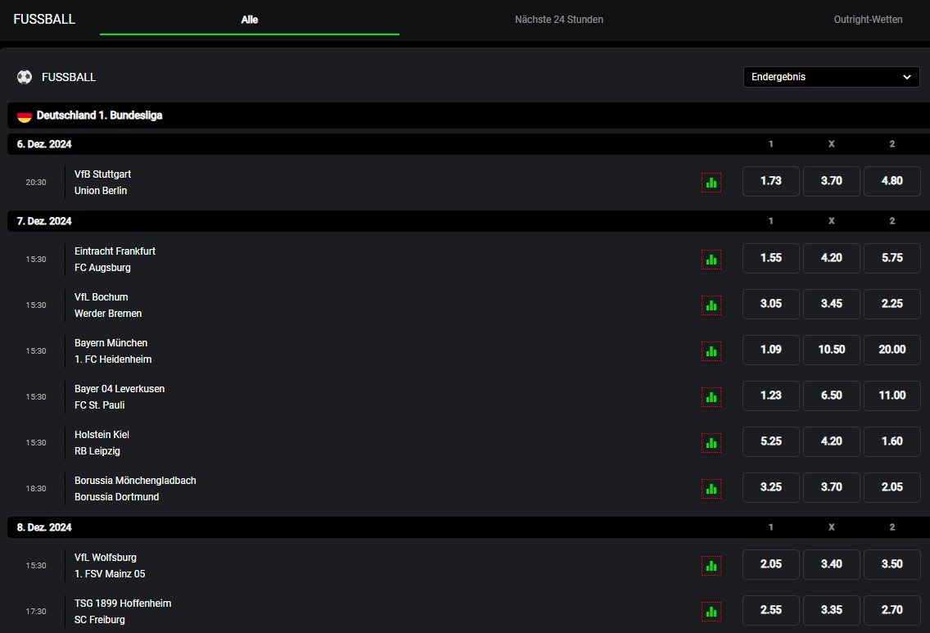Select odds 2.70 for SC Freiburg away win
This screenshot has height=633, width=930.
[x=892, y=610]
